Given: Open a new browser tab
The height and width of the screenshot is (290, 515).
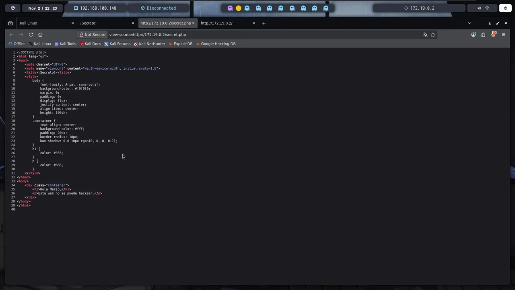Looking at the screenshot, I should click(264, 23).
